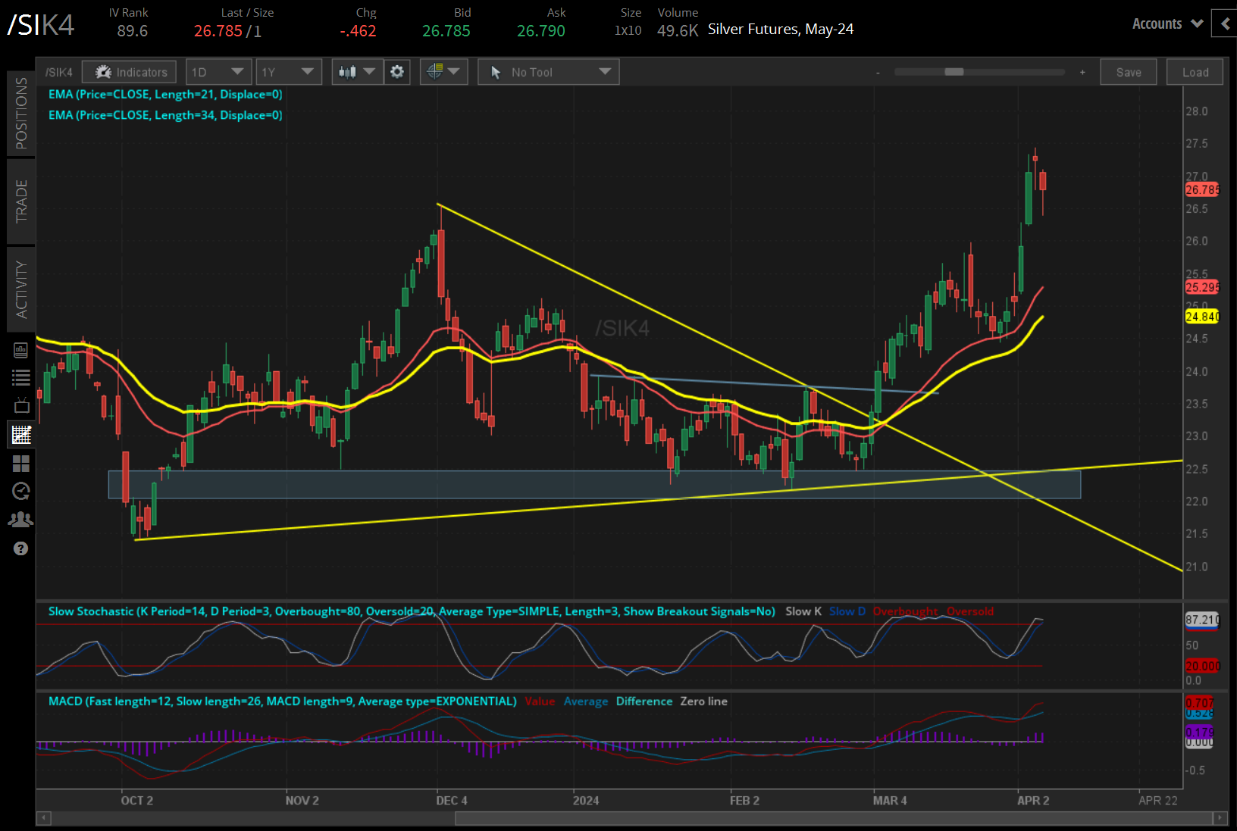Expand the No Tool drawing dropdown
Viewport: 1237px width, 831px height.
548,72
